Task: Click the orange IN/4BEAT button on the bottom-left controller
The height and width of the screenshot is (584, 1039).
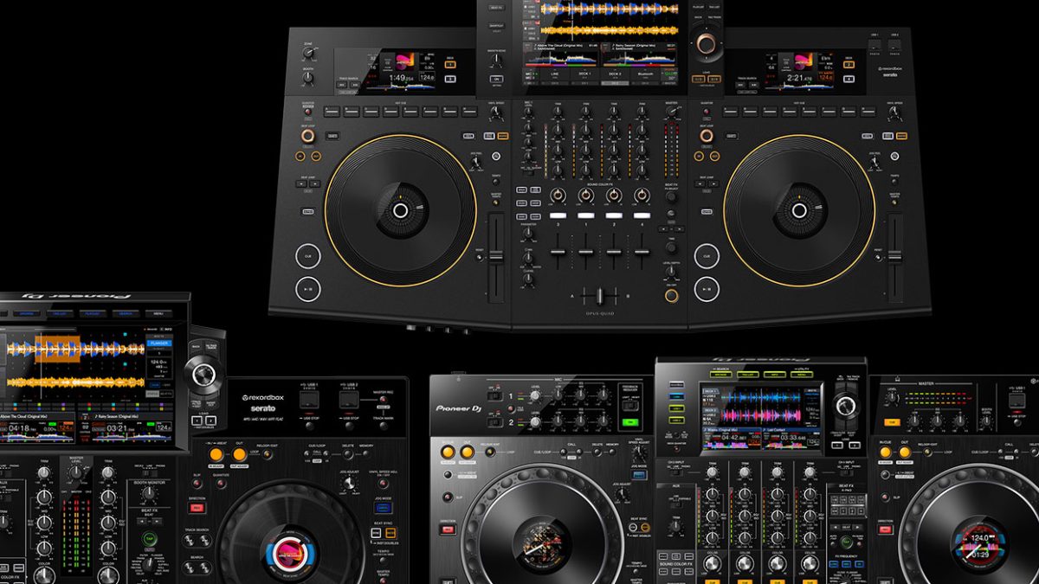Action: 214,455
